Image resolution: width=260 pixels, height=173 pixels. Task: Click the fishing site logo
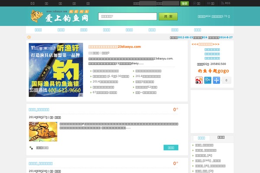click(x=60, y=17)
